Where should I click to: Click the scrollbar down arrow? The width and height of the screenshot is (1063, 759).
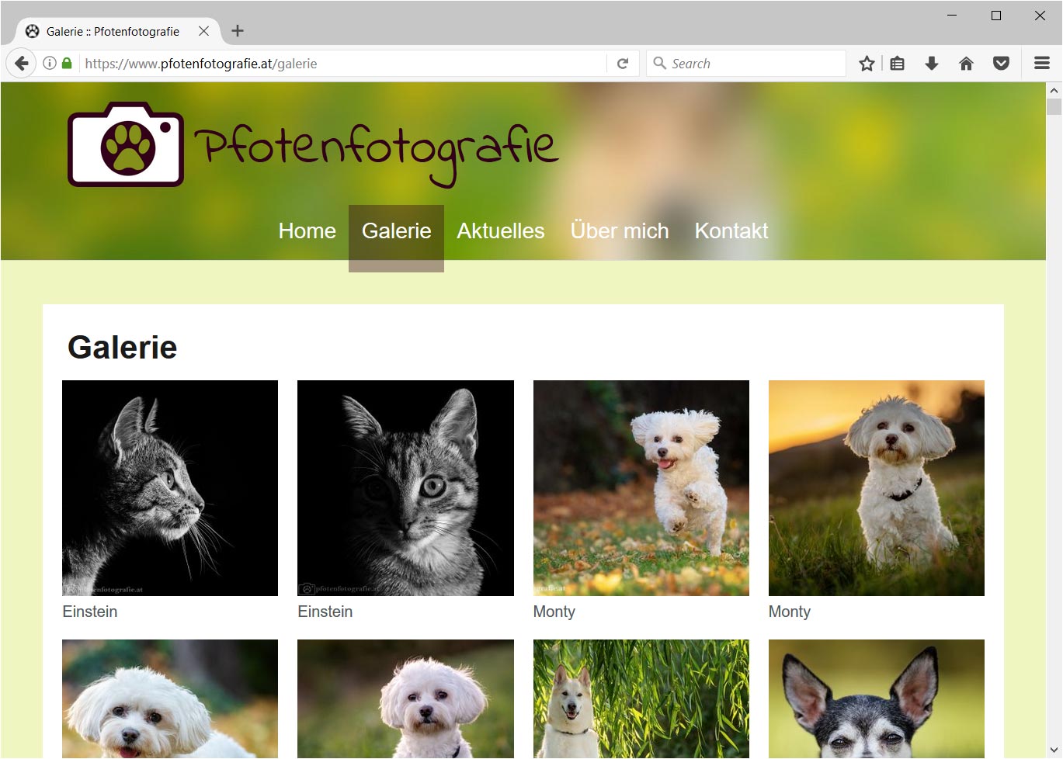[x=1054, y=750]
